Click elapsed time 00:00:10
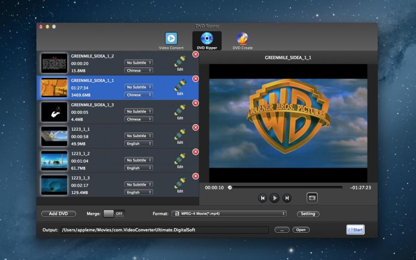416x260 pixels. 214,187
